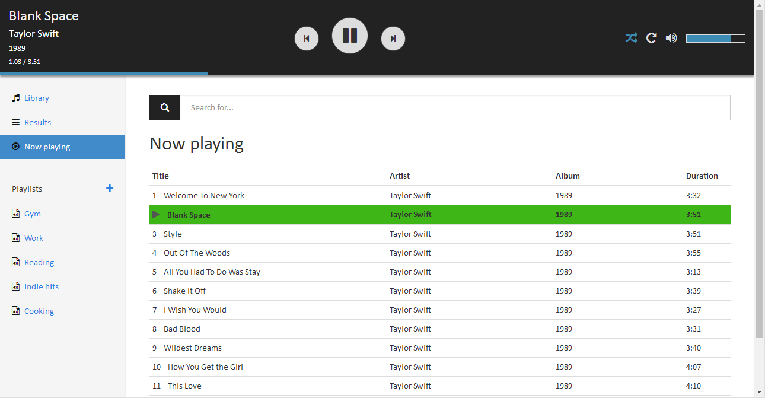Sort by the Album column header

[568, 176]
